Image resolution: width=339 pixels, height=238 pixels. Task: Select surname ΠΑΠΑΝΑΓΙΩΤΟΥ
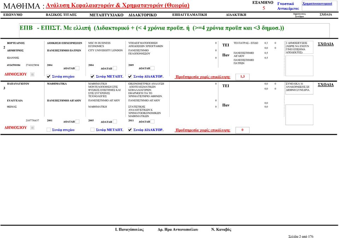coord(18,84)
